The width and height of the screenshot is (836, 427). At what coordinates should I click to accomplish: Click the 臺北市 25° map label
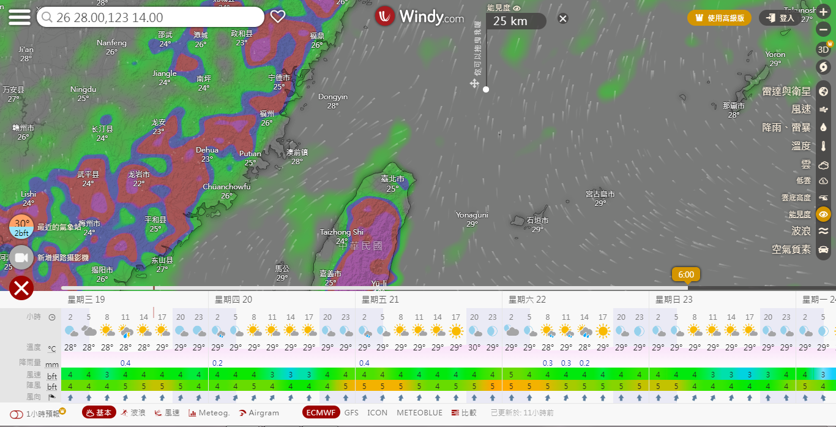click(392, 183)
